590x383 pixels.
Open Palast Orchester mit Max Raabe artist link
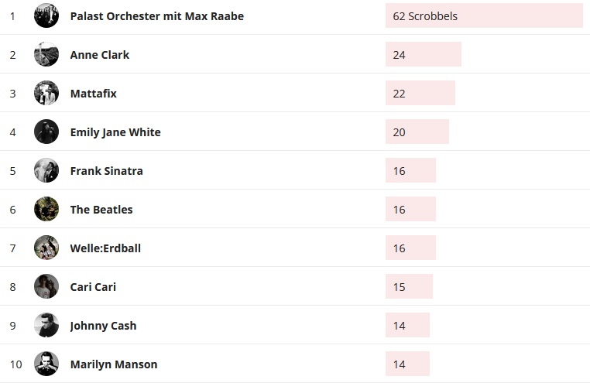[156, 16]
